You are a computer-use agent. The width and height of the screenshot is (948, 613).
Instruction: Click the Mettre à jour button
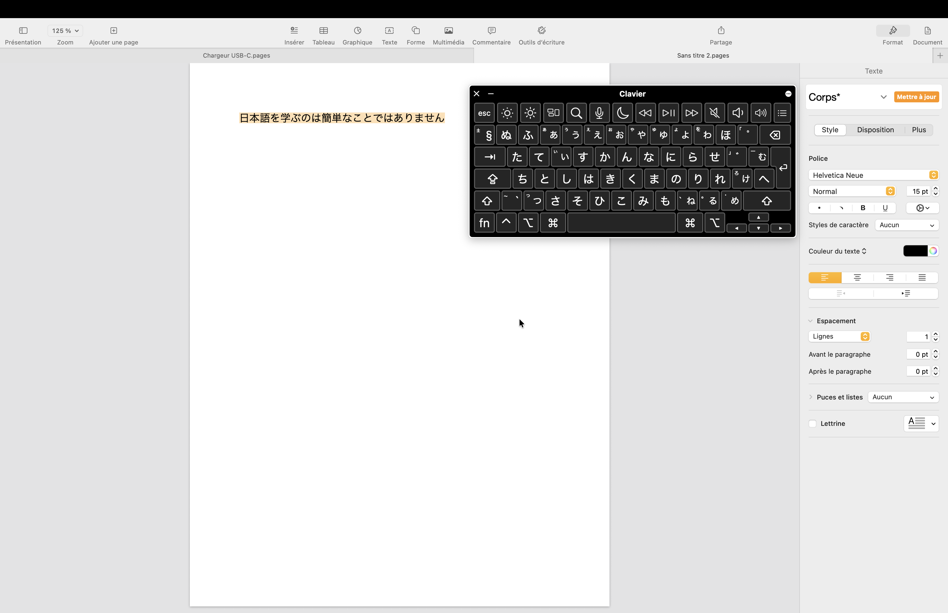916,97
